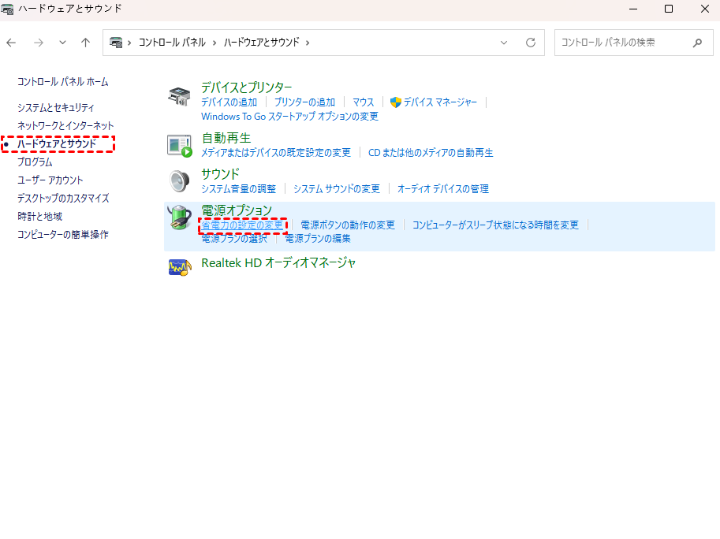Click the search magnifier icon
The image size is (720, 539).
pos(697,43)
